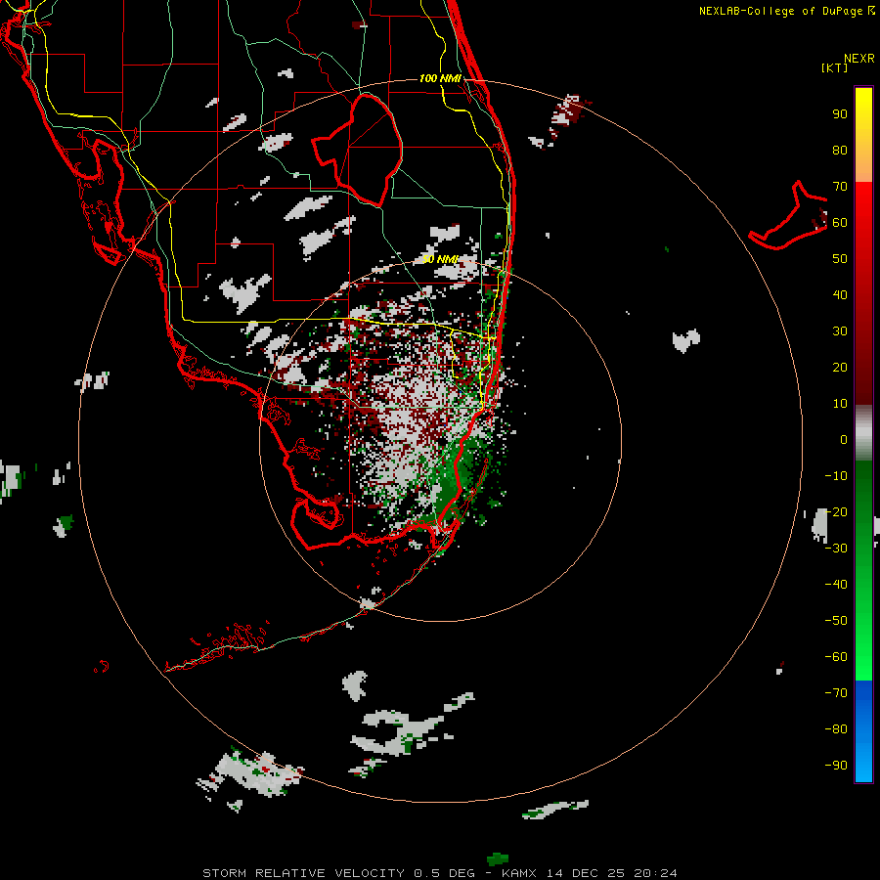Image resolution: width=880 pixels, height=880 pixels.
Task: Click the 60 knot scale value
Action: 840,223
